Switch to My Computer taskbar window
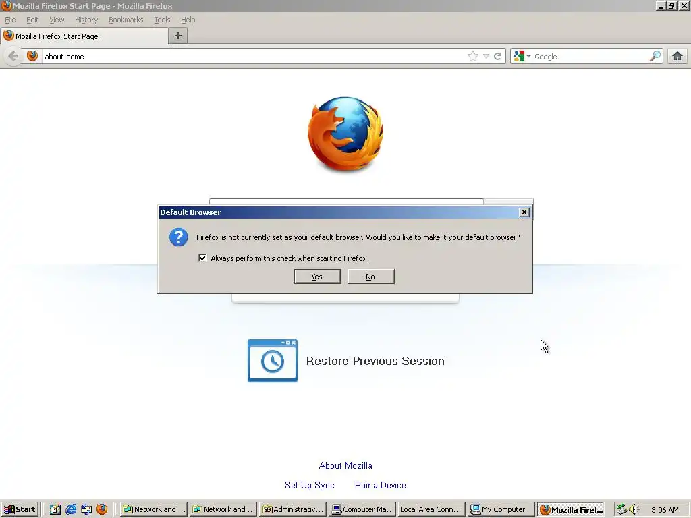 tap(501, 509)
